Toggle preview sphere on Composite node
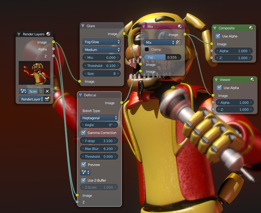The width and height of the screenshot is (261, 213). click(251, 28)
